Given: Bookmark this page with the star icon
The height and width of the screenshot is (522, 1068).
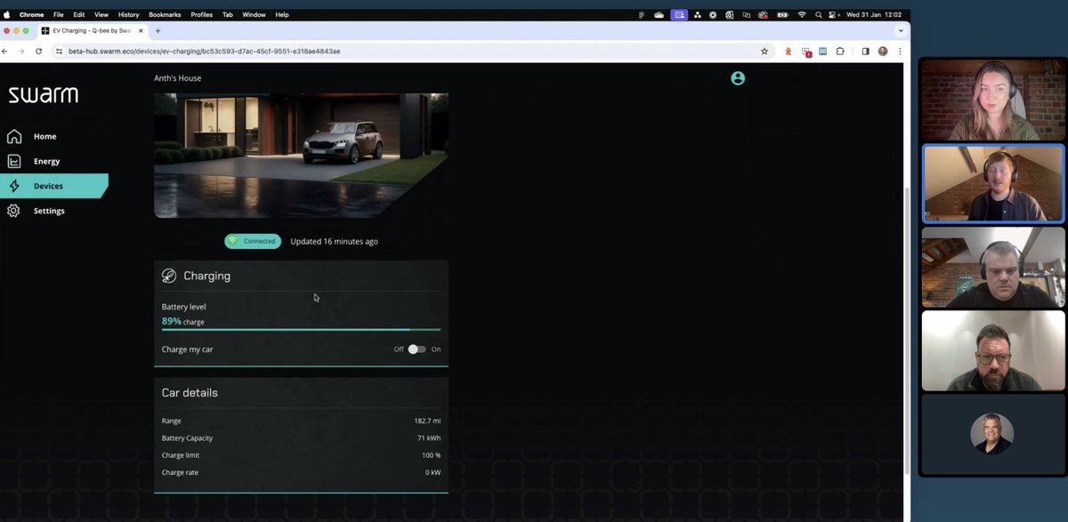Looking at the screenshot, I should [x=764, y=52].
